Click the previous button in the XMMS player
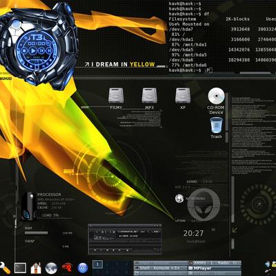This screenshot has height=276, width=276. (95, 250)
